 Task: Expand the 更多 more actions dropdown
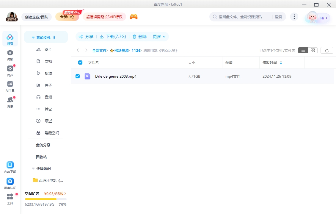click(x=159, y=37)
